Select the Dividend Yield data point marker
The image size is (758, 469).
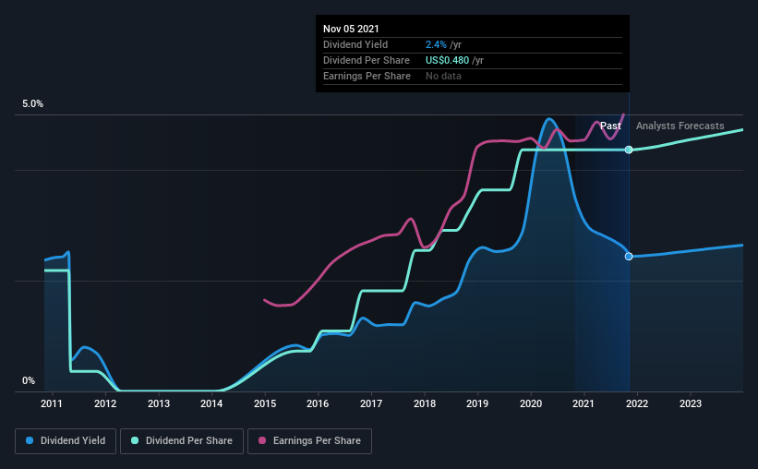(629, 257)
